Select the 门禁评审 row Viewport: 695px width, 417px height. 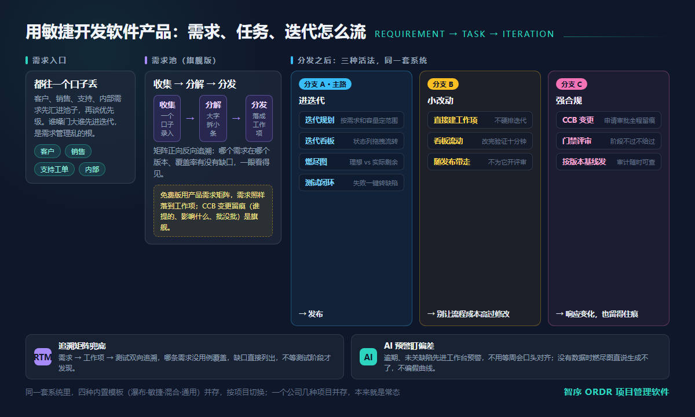click(x=609, y=141)
